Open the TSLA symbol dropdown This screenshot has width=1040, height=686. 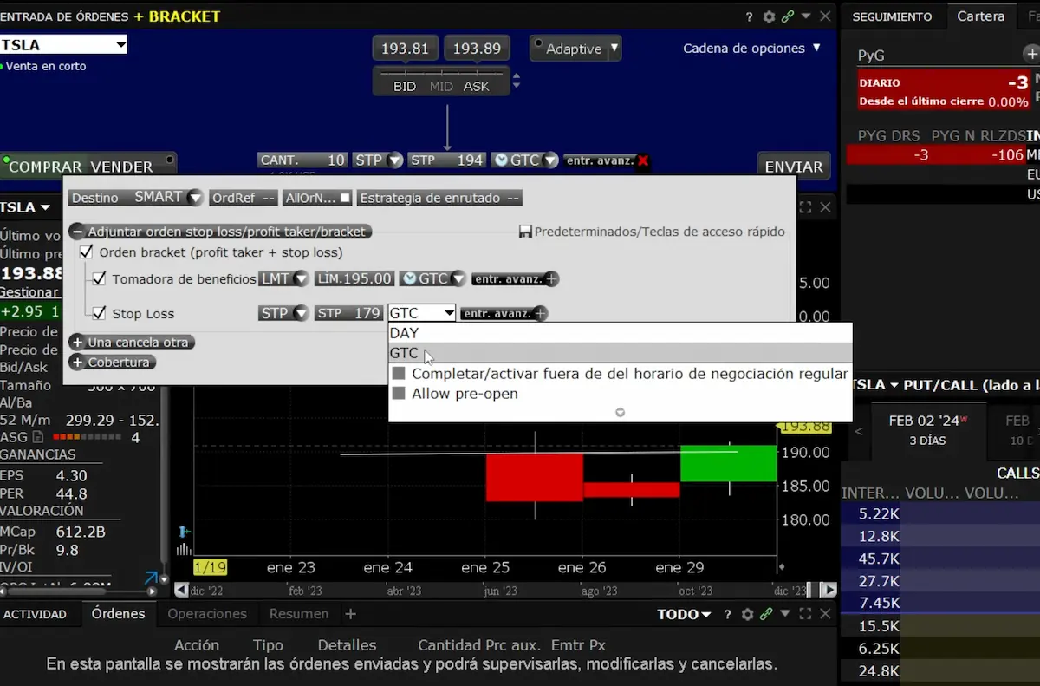point(120,45)
